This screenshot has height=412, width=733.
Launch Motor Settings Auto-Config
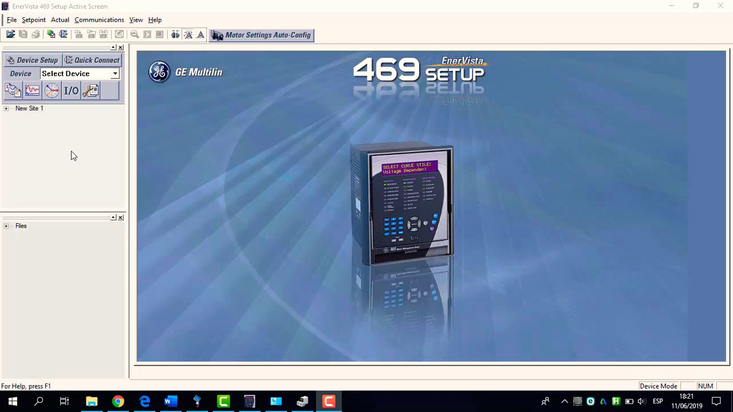[261, 35]
